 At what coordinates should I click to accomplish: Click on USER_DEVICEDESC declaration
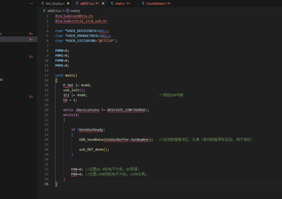pyautogui.click(x=82, y=31)
